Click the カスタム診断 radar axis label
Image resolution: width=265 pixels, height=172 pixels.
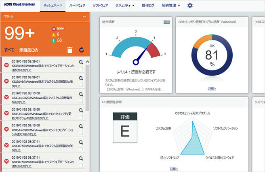click(164, 128)
